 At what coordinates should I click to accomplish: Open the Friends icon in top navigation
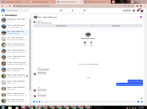[73, 11]
